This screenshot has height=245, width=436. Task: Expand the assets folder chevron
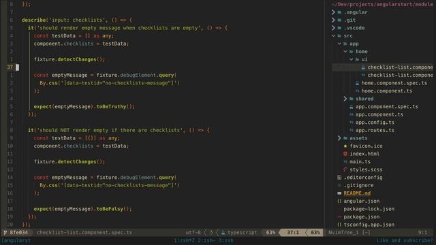(339, 138)
